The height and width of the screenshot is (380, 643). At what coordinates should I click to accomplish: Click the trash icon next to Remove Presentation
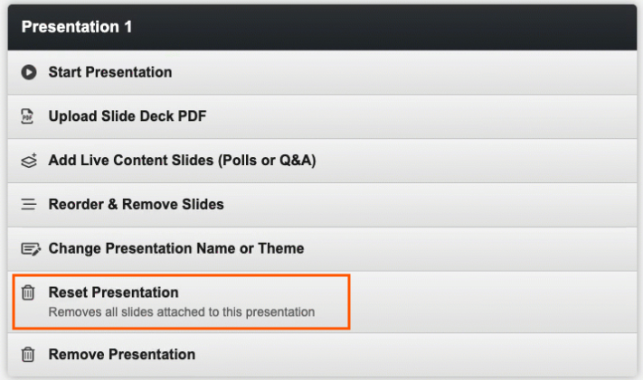pos(29,355)
